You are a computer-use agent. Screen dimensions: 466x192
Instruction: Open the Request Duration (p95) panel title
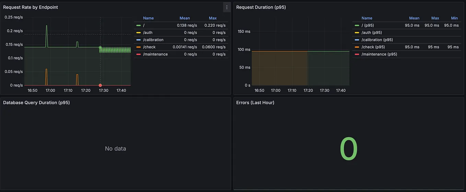[x=261, y=7]
